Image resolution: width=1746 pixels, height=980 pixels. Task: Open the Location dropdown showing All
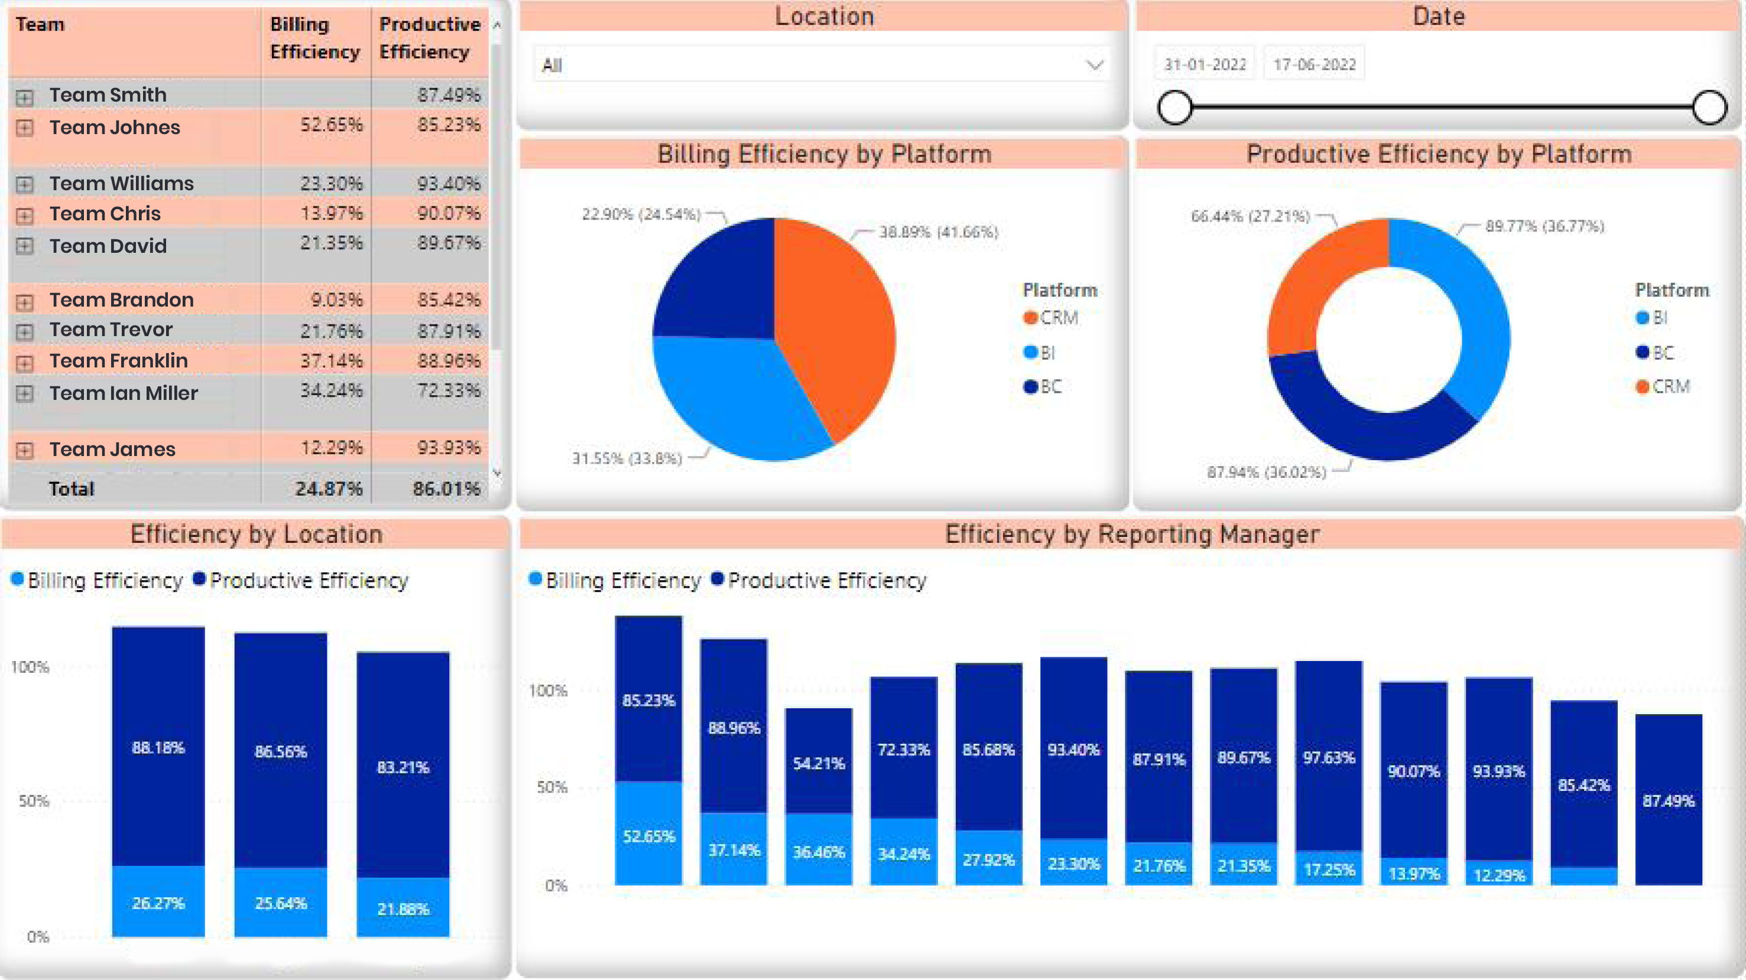(822, 65)
